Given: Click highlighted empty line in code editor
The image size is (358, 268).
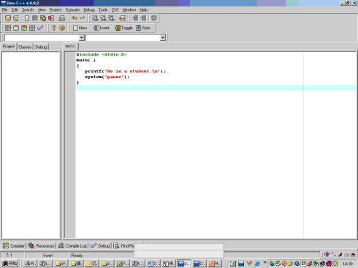Looking at the screenshot, I should coord(216,88).
